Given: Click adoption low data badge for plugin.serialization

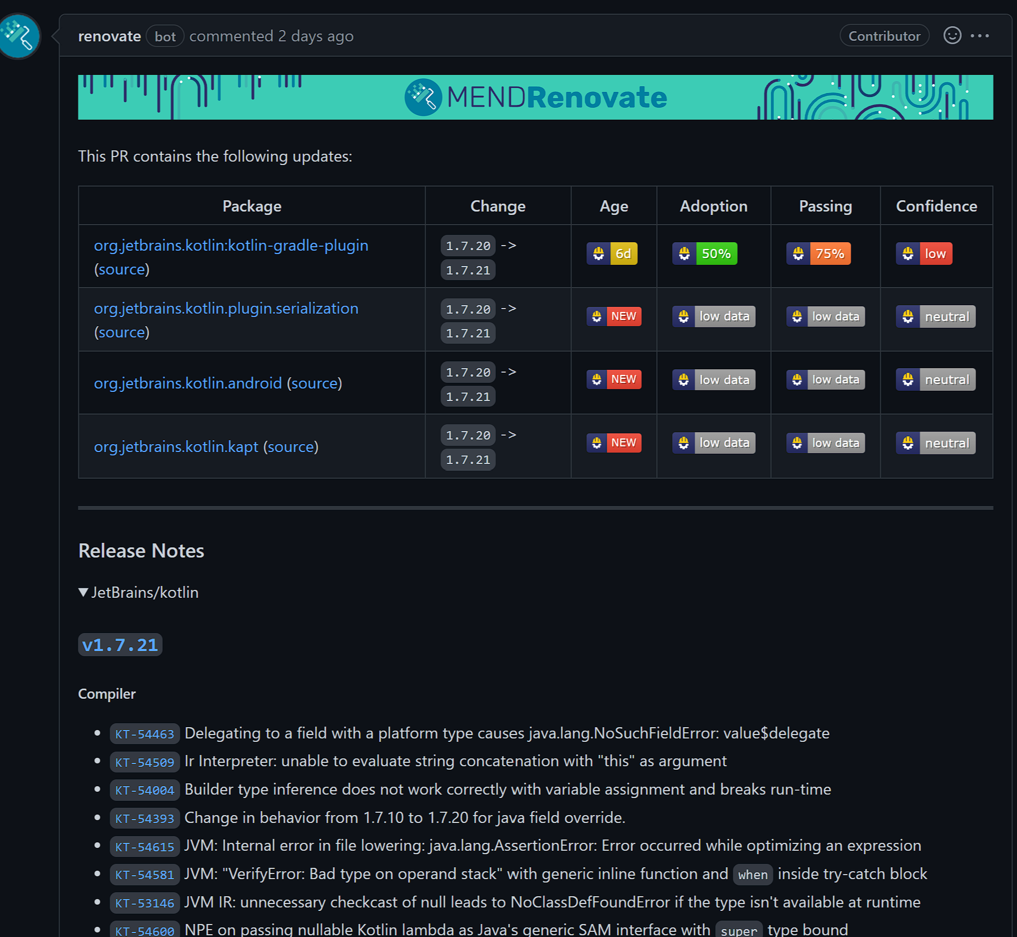Looking at the screenshot, I should click(x=713, y=316).
